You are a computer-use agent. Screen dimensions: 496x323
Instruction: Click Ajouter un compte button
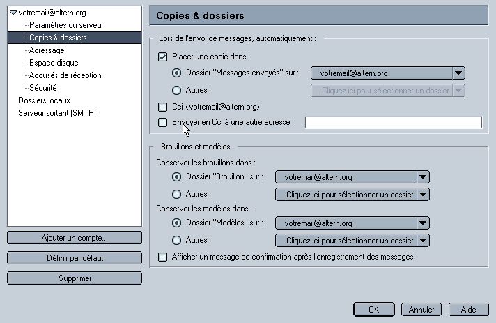[75, 238]
